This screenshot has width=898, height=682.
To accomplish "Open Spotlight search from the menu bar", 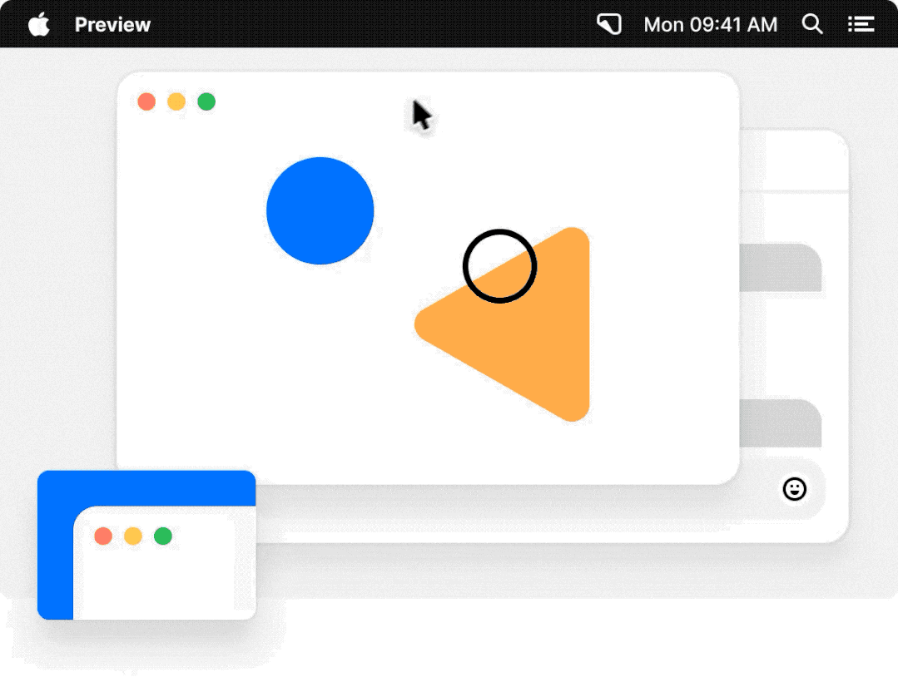I will pos(812,24).
